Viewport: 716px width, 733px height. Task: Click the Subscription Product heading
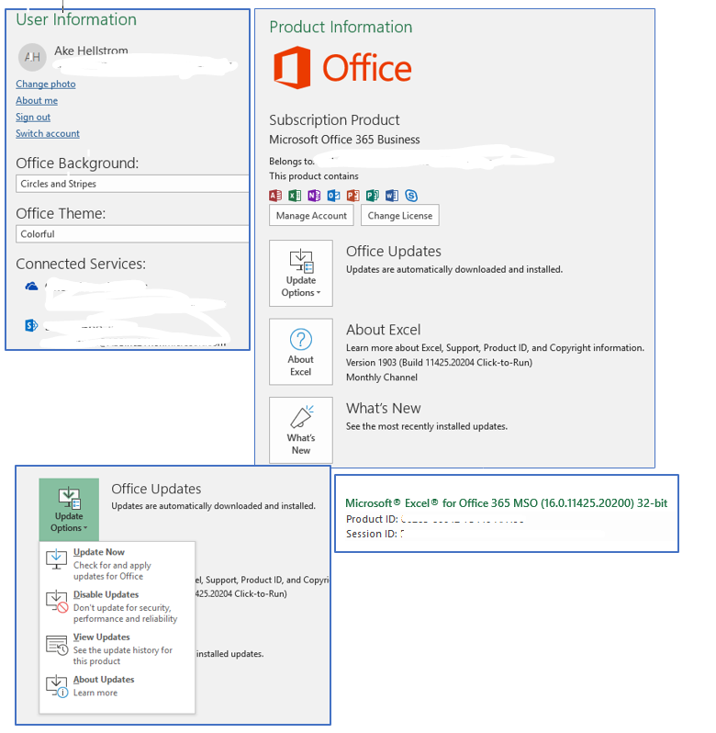[334, 120]
